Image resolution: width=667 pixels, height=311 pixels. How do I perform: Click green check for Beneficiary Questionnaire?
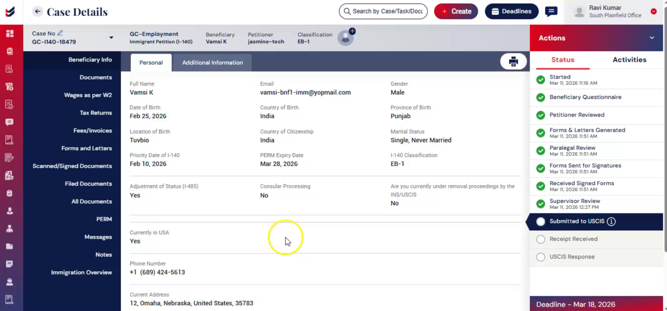coord(541,97)
